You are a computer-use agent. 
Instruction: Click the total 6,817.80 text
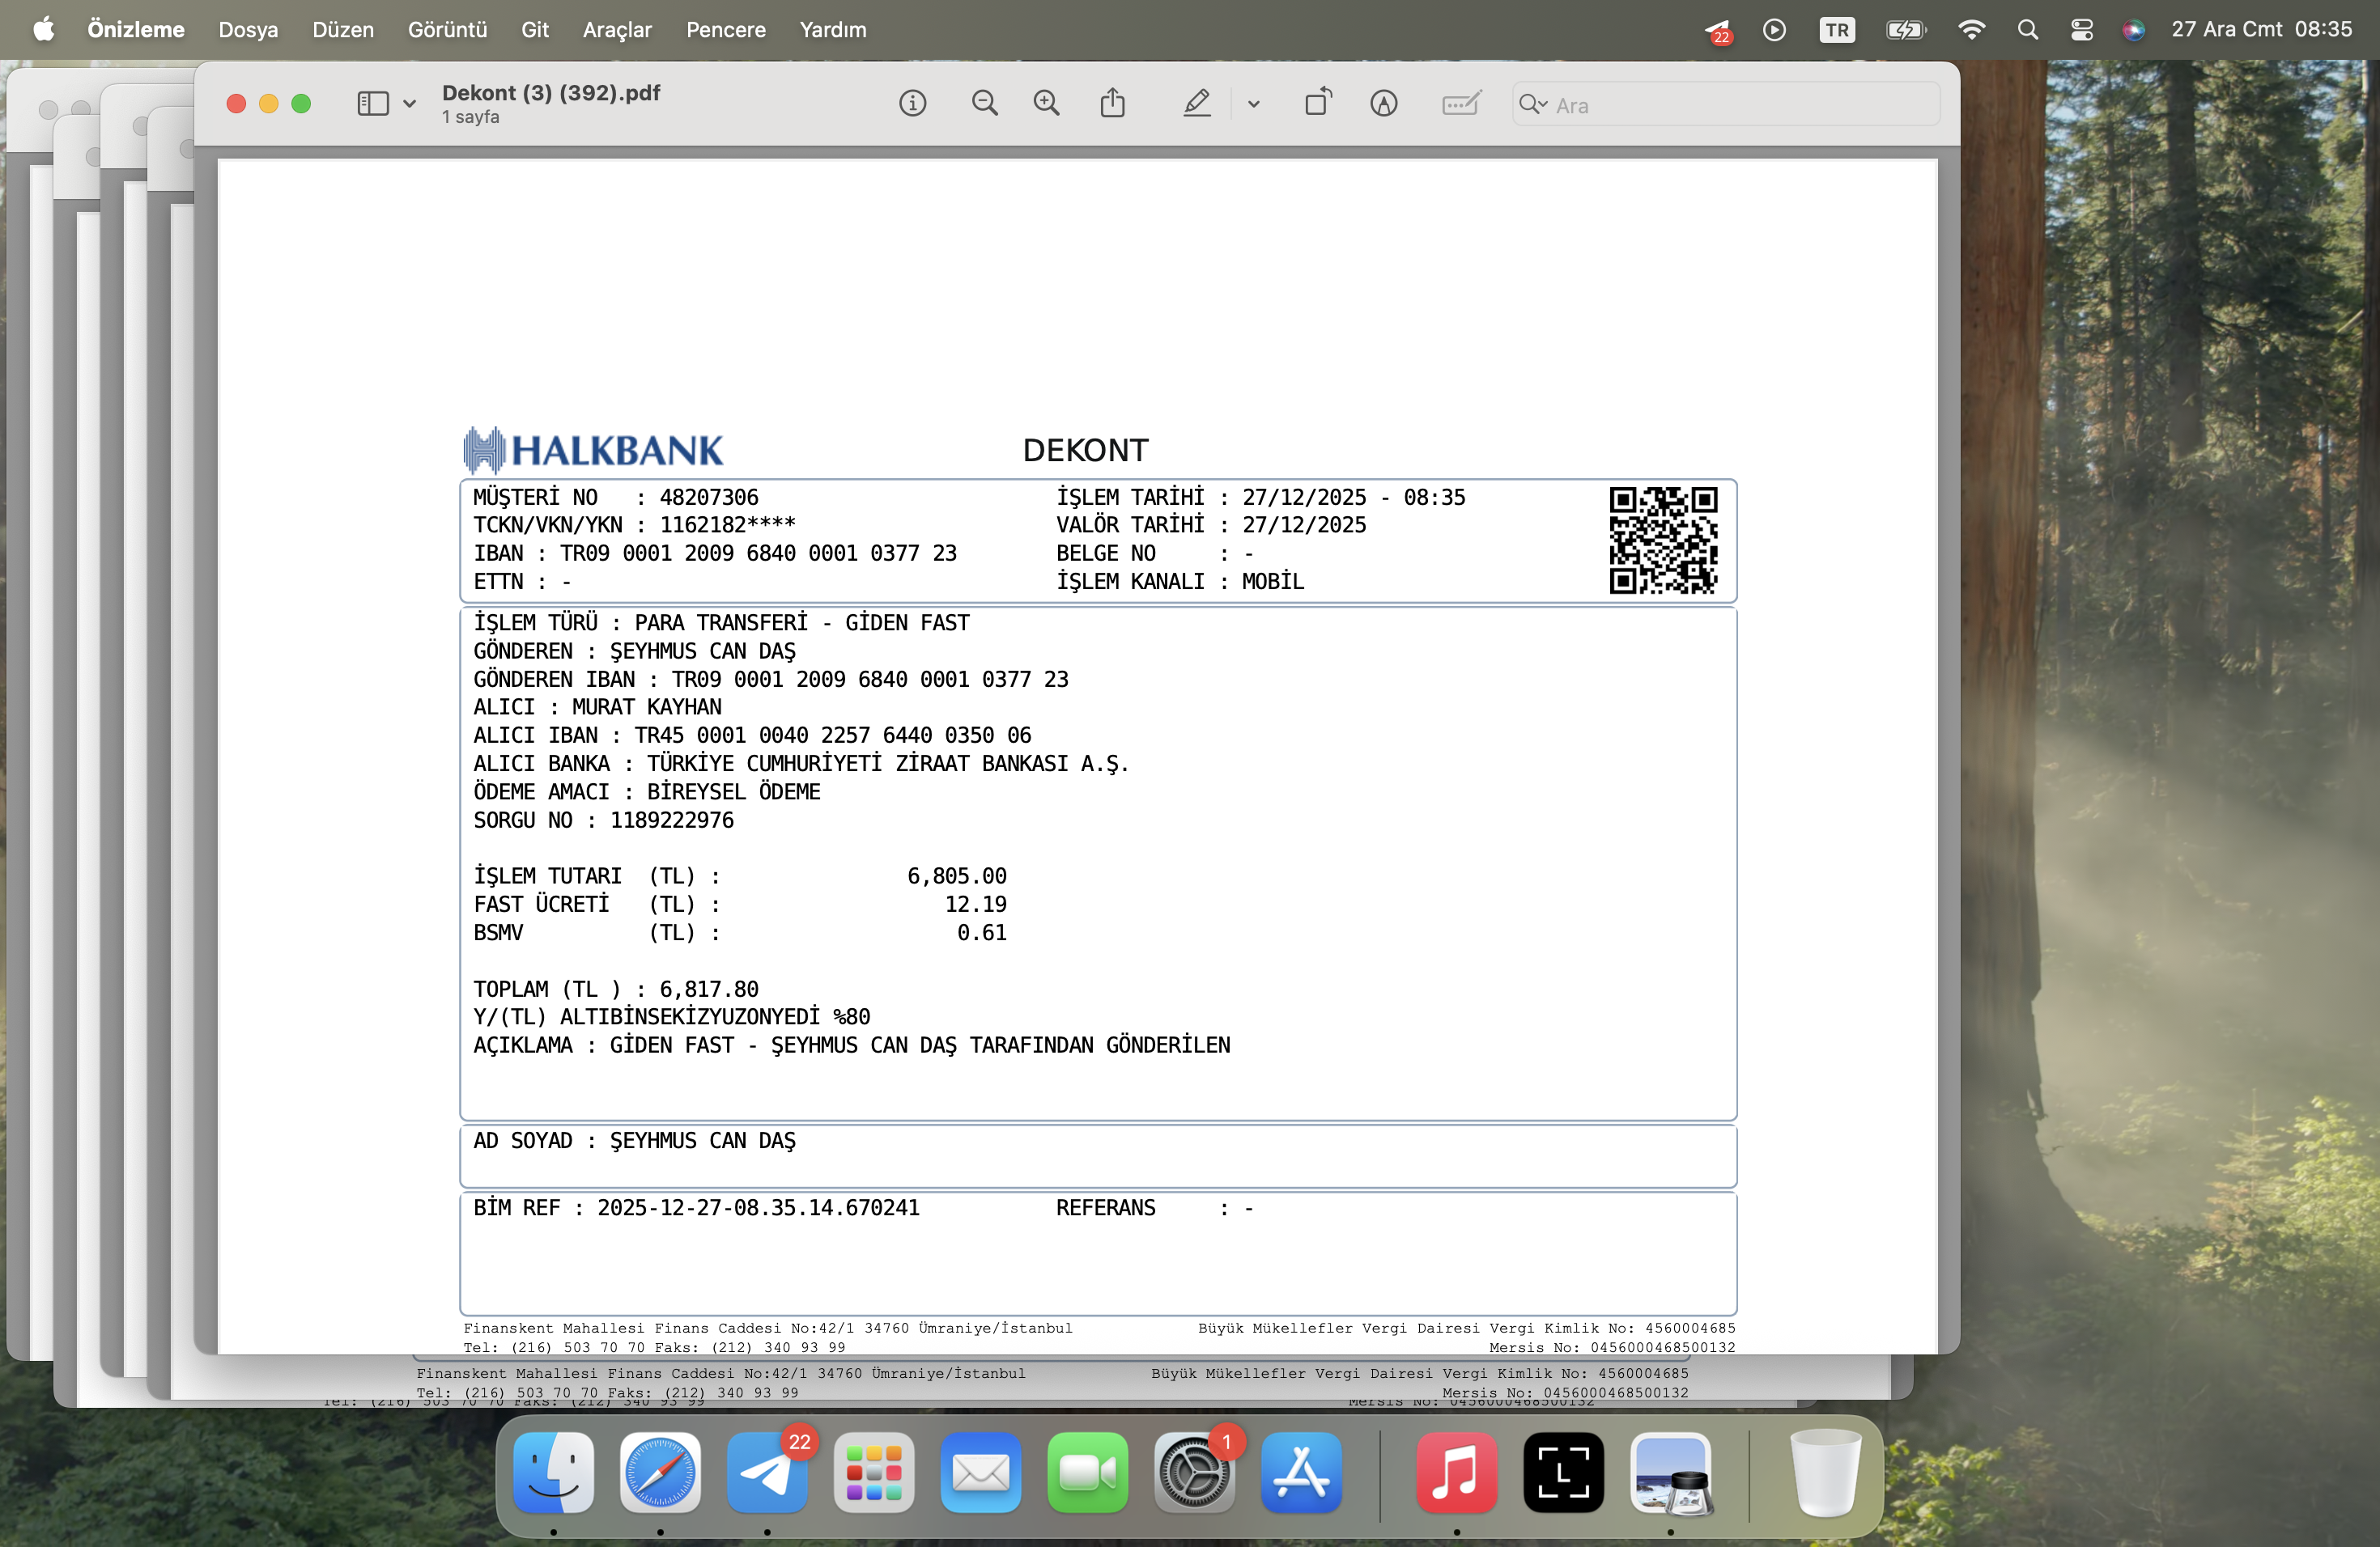coord(709,990)
